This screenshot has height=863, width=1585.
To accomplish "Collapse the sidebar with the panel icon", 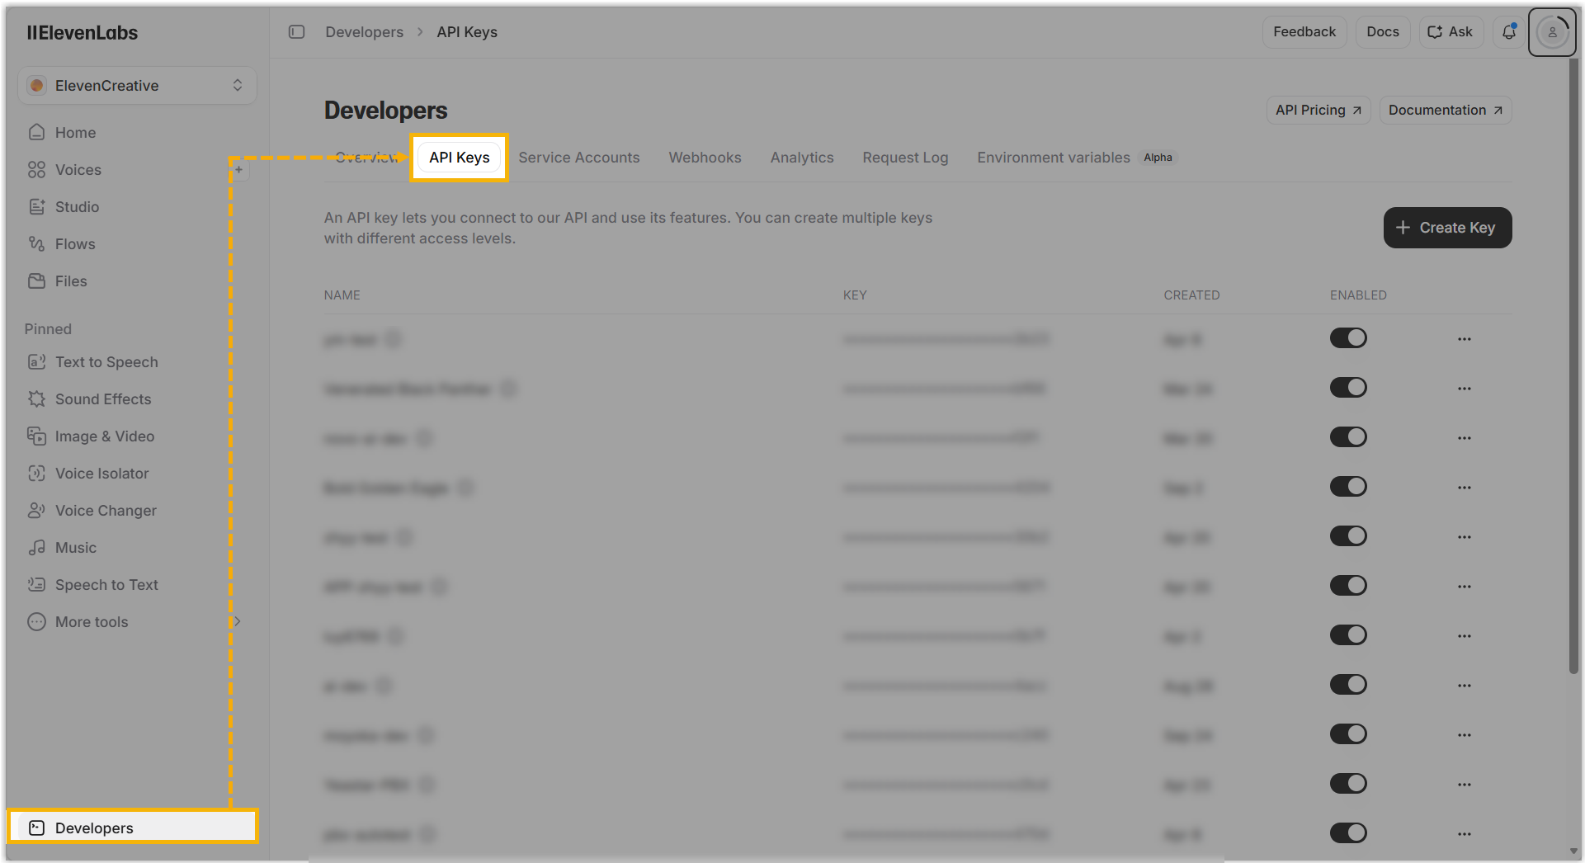I will (296, 31).
